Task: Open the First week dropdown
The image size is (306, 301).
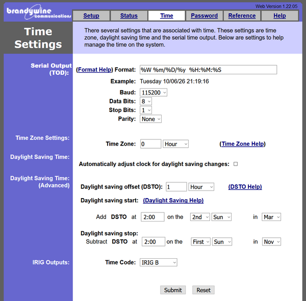Action: point(200,242)
